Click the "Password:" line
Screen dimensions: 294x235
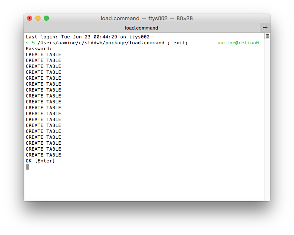39,49
